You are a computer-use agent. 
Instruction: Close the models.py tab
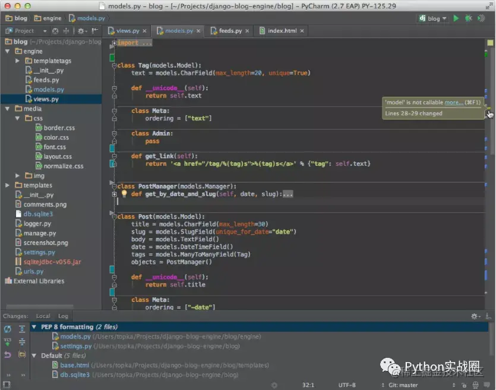click(198, 31)
